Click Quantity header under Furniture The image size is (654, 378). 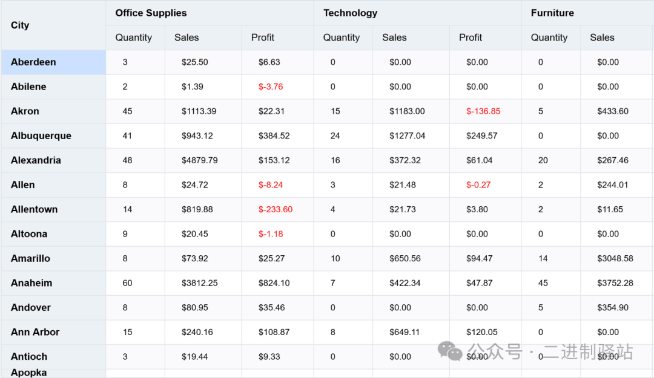coord(549,37)
